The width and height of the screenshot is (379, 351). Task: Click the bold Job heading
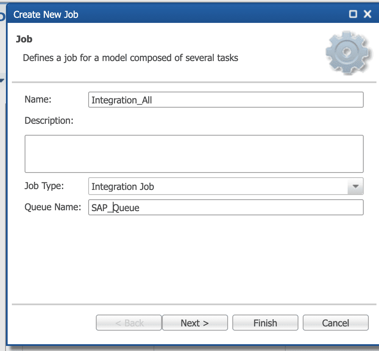pos(24,39)
